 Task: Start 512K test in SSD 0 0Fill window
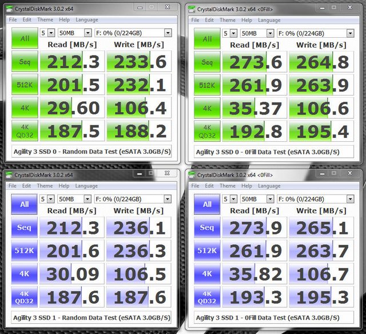point(207,85)
